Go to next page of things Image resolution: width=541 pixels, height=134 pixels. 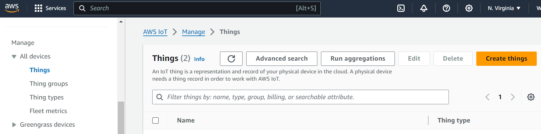click(513, 97)
